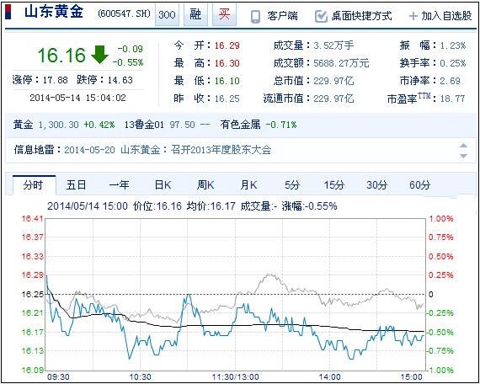Click the 换手率 value 0.25%
The height and width of the screenshot is (384, 480).
click(453, 63)
